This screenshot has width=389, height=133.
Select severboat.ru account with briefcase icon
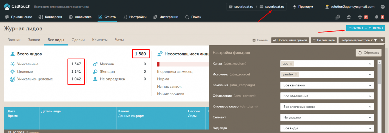(x=241, y=6)
